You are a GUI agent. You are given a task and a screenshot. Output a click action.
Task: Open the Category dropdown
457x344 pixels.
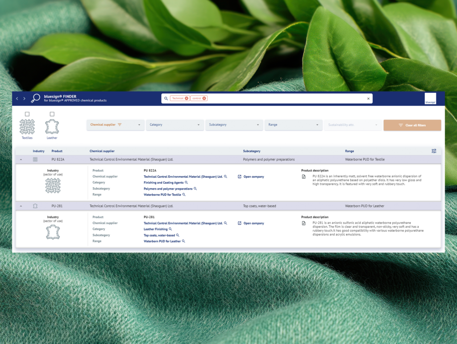174,125
